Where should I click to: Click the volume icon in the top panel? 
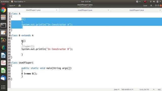tap(154, 2)
